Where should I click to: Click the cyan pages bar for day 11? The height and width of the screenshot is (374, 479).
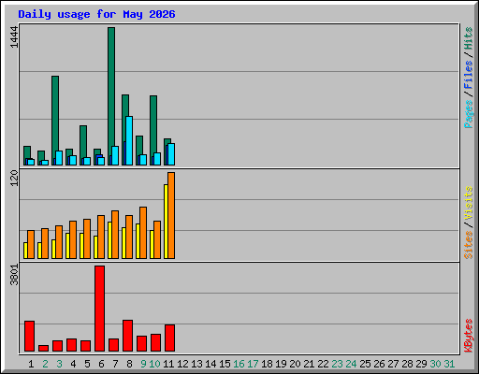pos(171,154)
